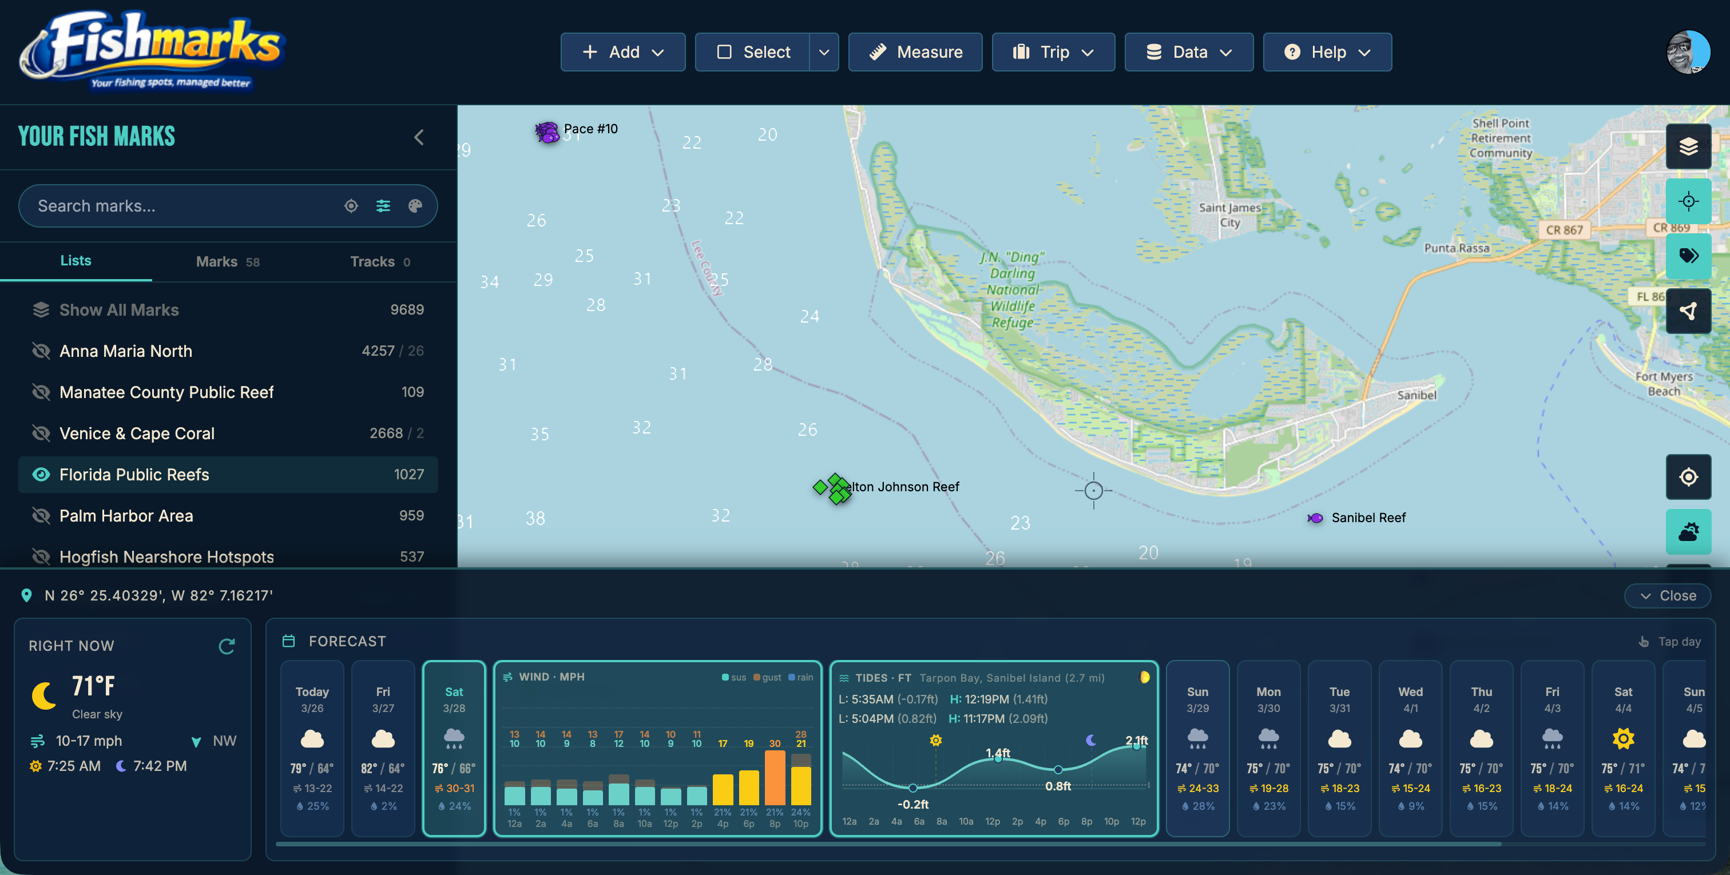
Task: Select the navigation/share icon below tags
Action: 1688,310
